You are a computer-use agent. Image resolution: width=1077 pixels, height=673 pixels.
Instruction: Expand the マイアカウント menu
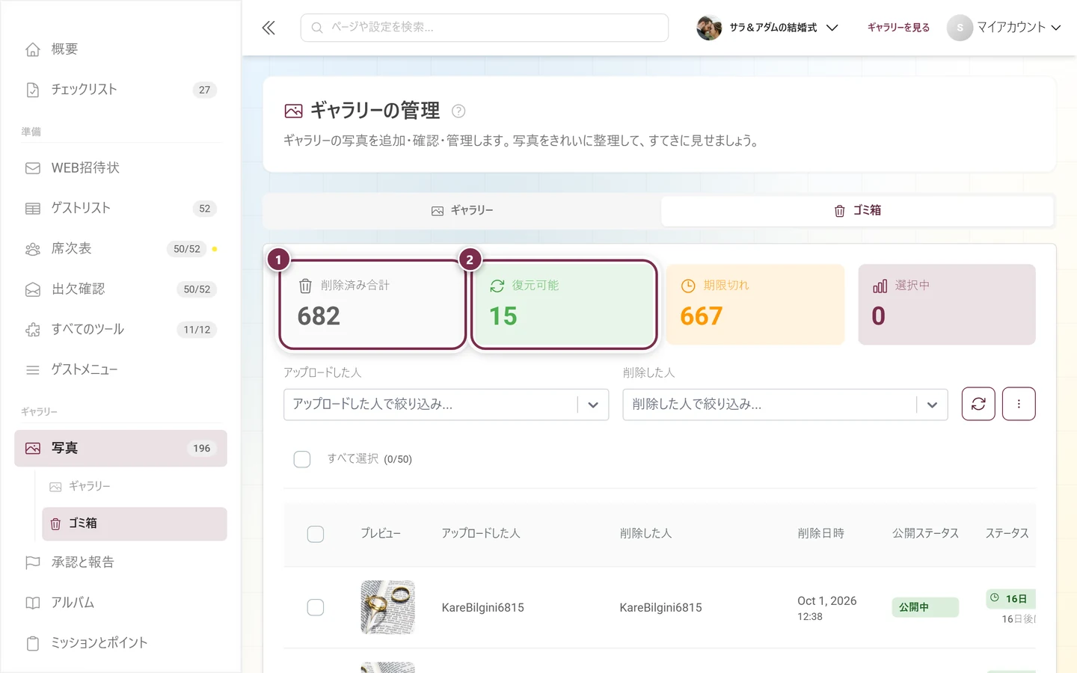tap(1004, 28)
